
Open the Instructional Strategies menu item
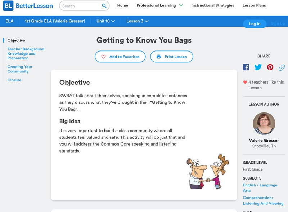(213, 5)
